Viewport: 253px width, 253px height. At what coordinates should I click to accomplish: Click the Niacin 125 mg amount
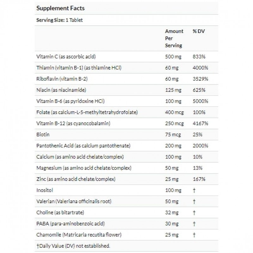[173, 90]
